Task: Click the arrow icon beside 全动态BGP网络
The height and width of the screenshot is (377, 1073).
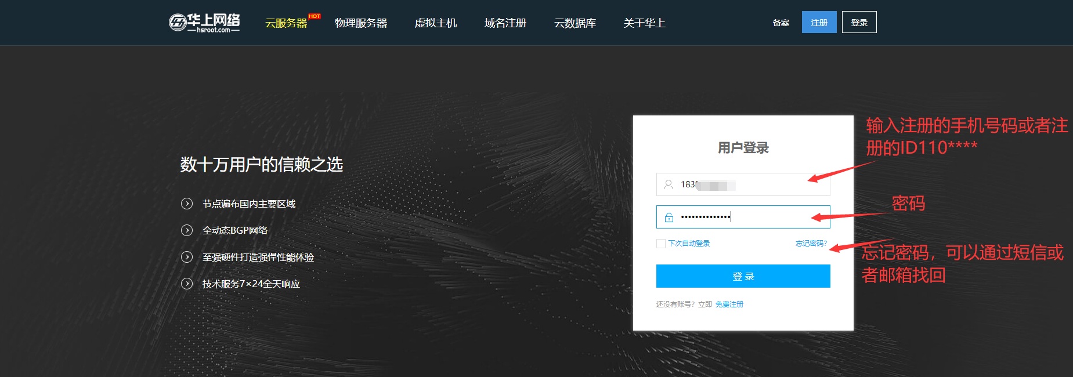Action: 187,230
